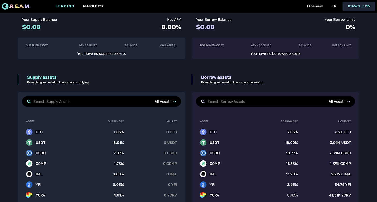Click the USDT icon in Supply assets

coord(29,143)
